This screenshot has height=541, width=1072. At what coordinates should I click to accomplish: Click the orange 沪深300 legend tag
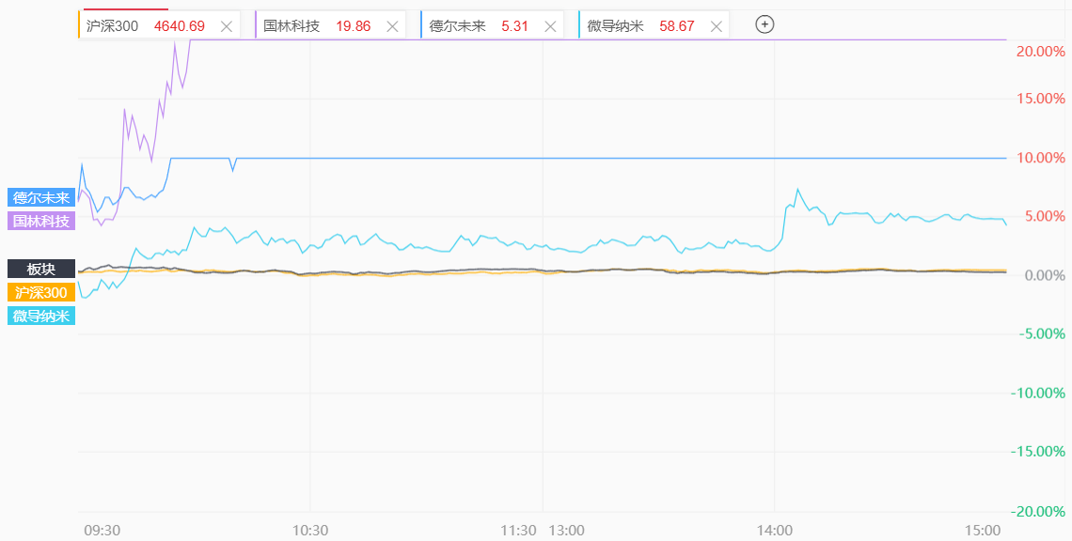41,292
